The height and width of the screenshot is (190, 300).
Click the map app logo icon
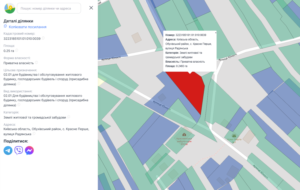point(10,8)
